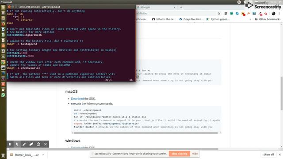
Task: Click 'shopt -s checkwinsize' line in terminal
Action: click(x=23, y=68)
